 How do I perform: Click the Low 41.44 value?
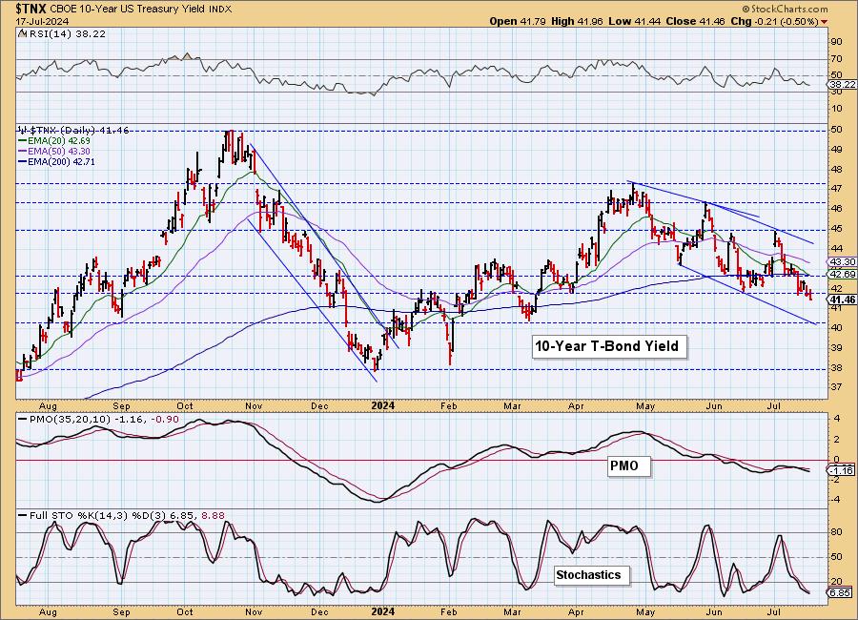pos(634,21)
